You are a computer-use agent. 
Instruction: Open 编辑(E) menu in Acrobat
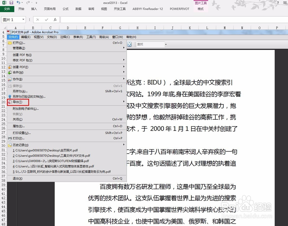tap(26, 37)
